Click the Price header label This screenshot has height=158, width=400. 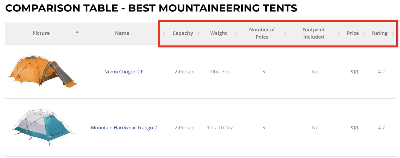pos(353,33)
